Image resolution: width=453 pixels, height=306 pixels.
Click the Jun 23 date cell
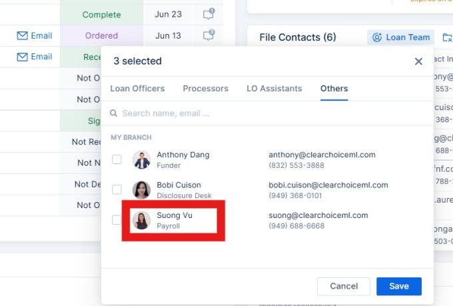pos(168,14)
